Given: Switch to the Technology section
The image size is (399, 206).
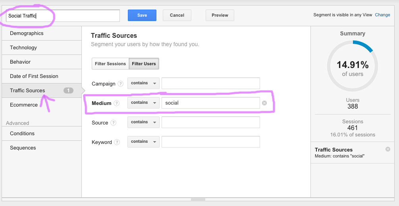Looking at the screenshot, I should 23,48.
